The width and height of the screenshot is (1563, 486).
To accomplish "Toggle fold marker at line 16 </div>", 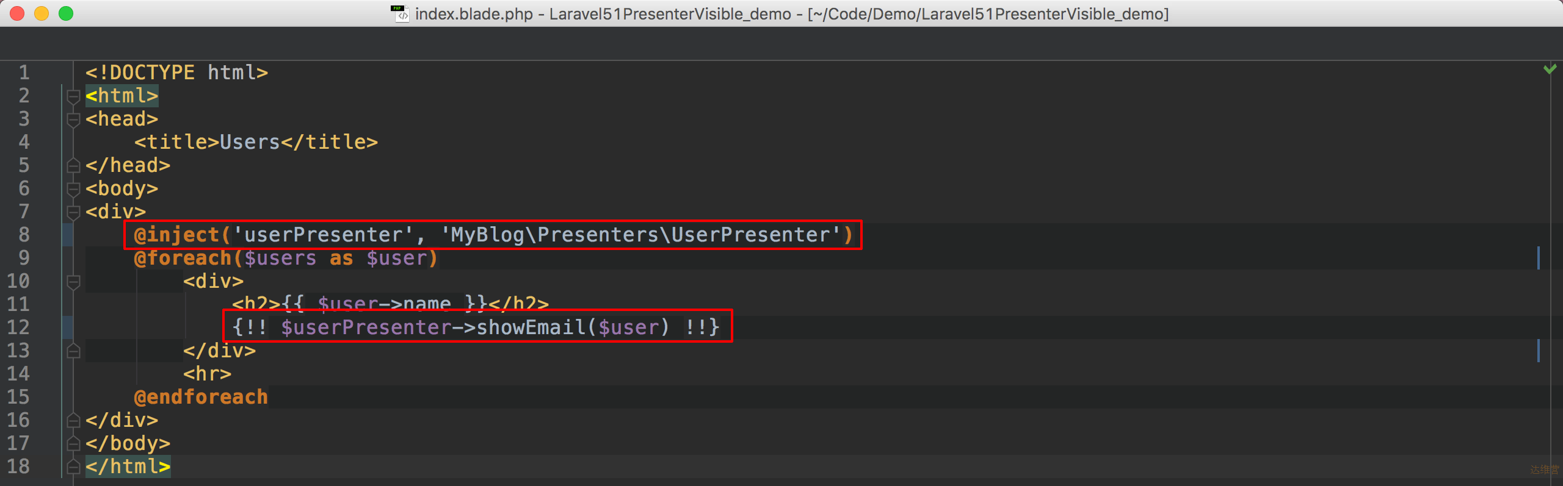I will coord(73,420).
